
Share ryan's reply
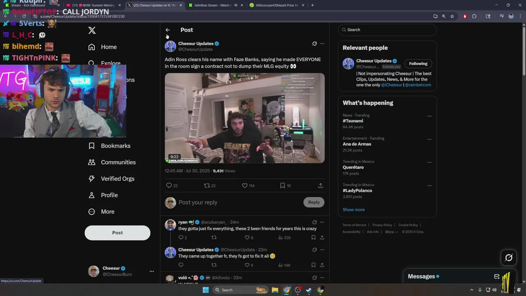(322, 238)
